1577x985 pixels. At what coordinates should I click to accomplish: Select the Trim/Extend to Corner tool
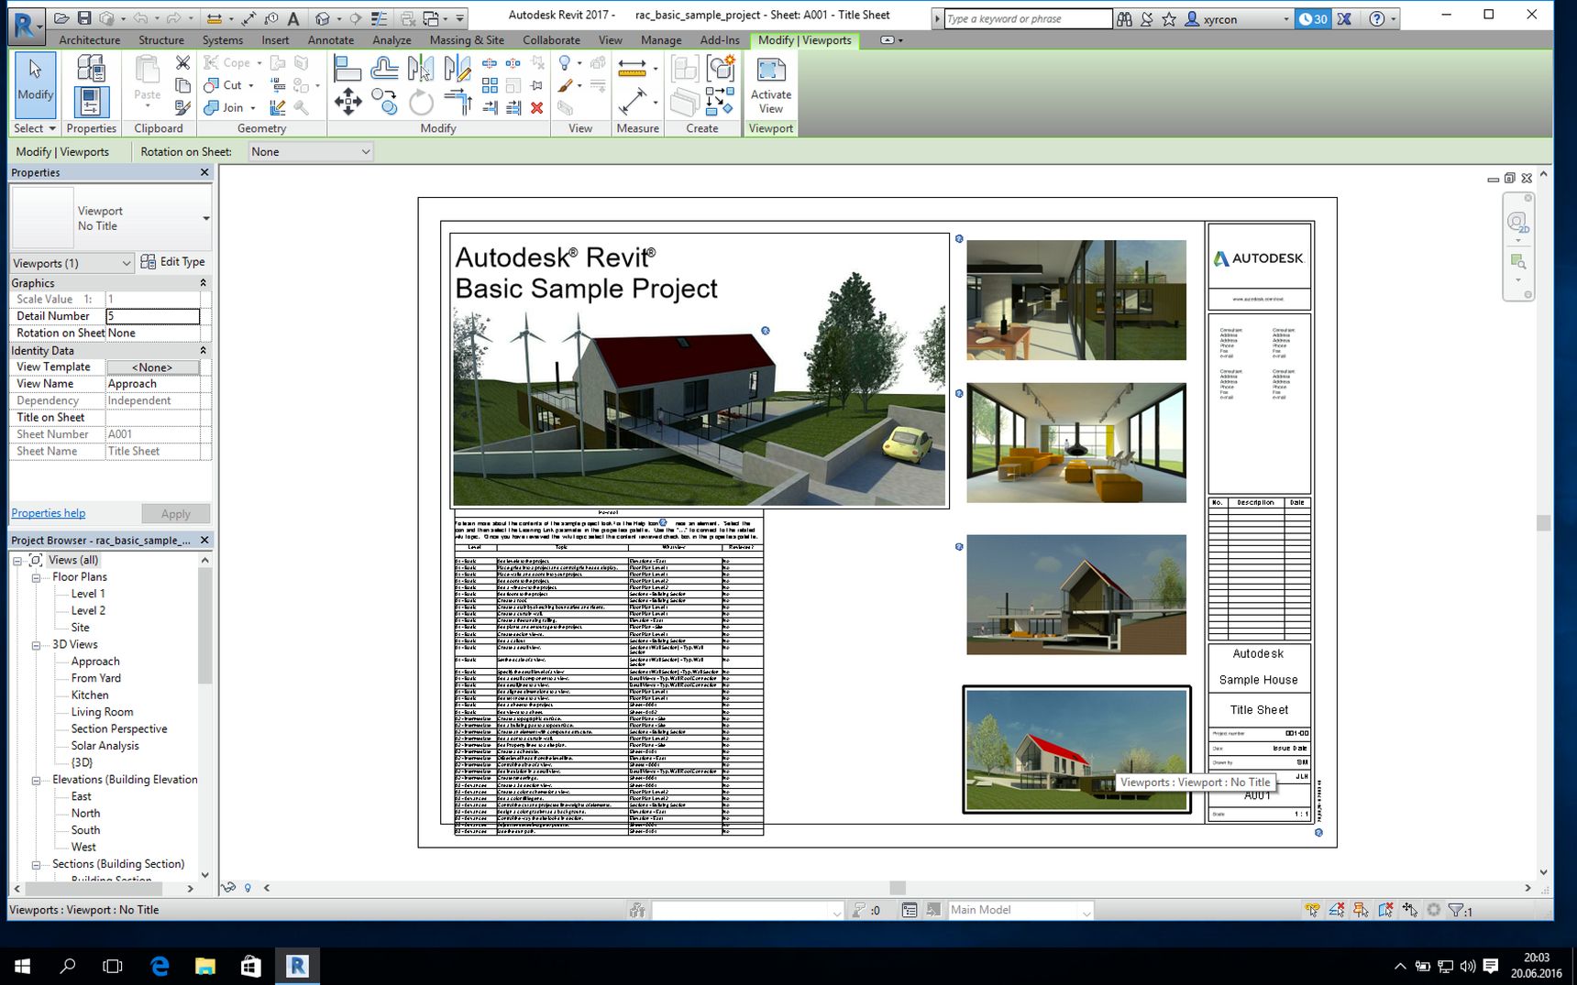coord(458,102)
